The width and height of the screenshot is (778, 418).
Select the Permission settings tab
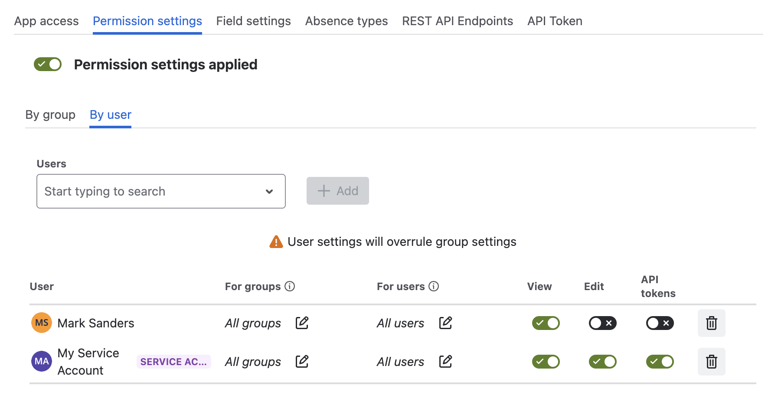(147, 21)
